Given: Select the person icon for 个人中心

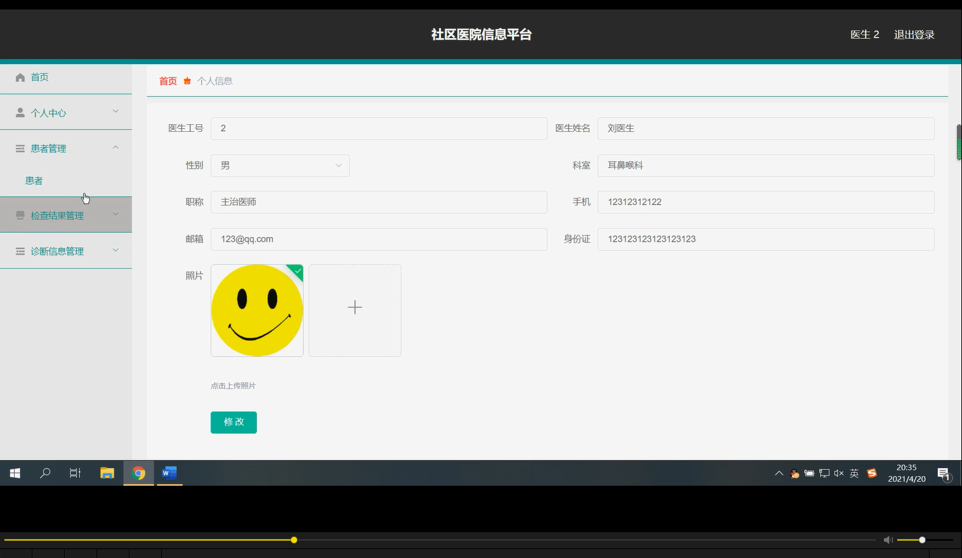Looking at the screenshot, I should [20, 112].
